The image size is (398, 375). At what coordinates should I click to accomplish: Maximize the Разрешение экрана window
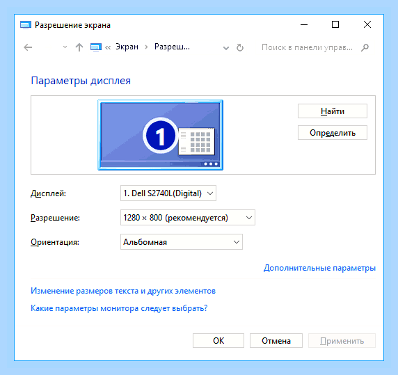(x=335, y=24)
